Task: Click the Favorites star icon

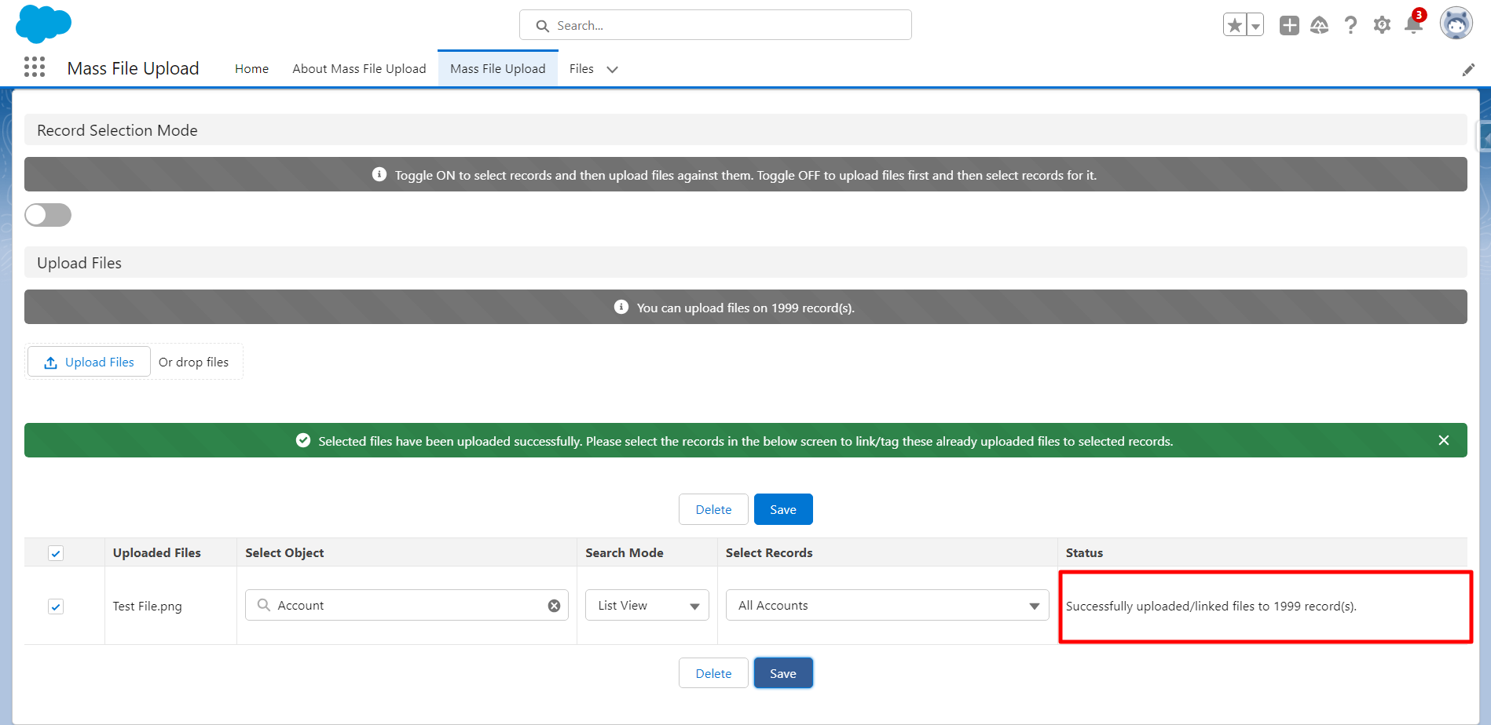Action: click(1235, 25)
